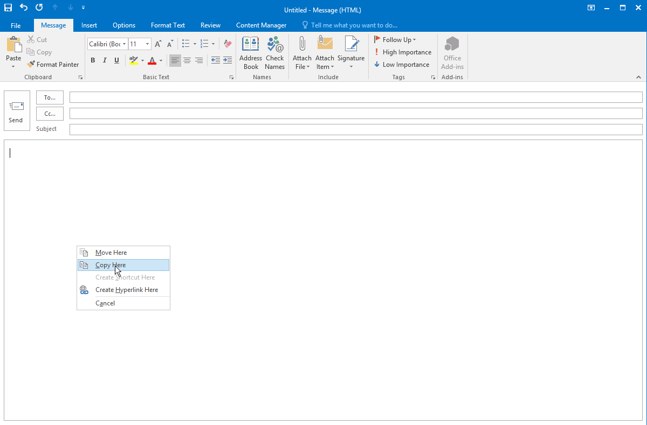This screenshot has height=425, width=647.
Task: Grow the font size
Action: coord(158,44)
